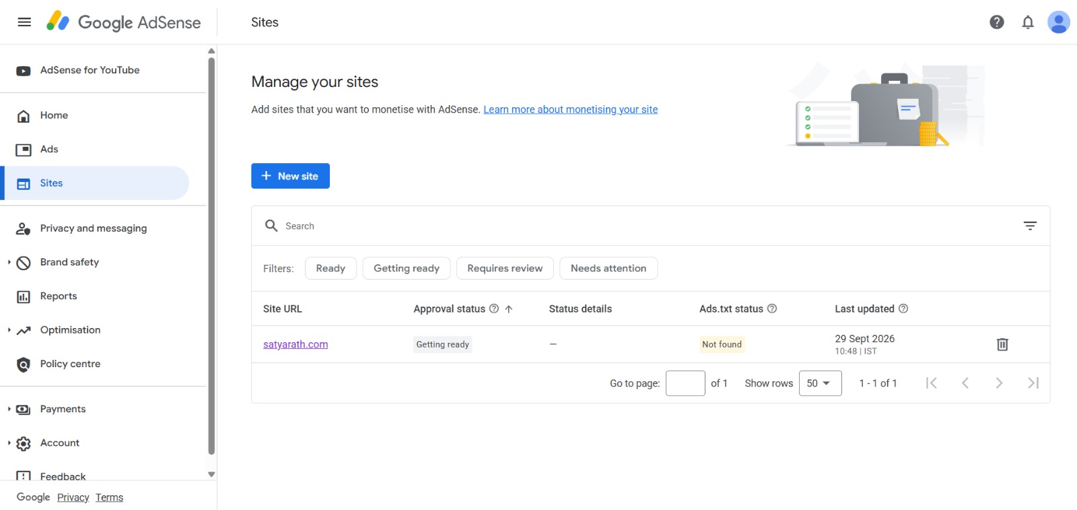
Task: Click the New site button
Action: click(290, 176)
